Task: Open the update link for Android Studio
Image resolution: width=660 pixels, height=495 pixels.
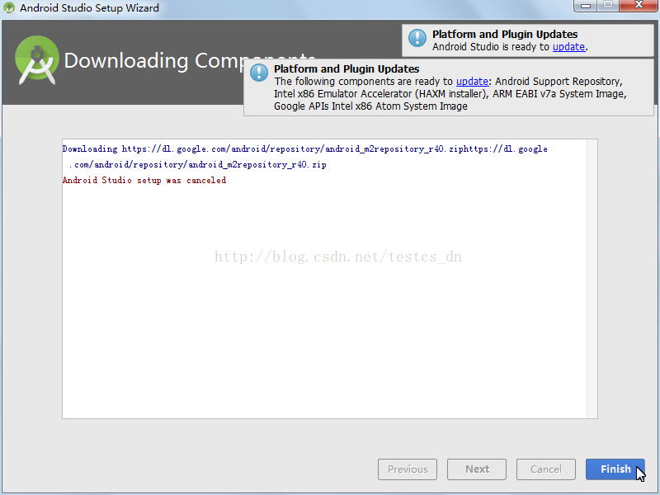Action: click(568, 47)
